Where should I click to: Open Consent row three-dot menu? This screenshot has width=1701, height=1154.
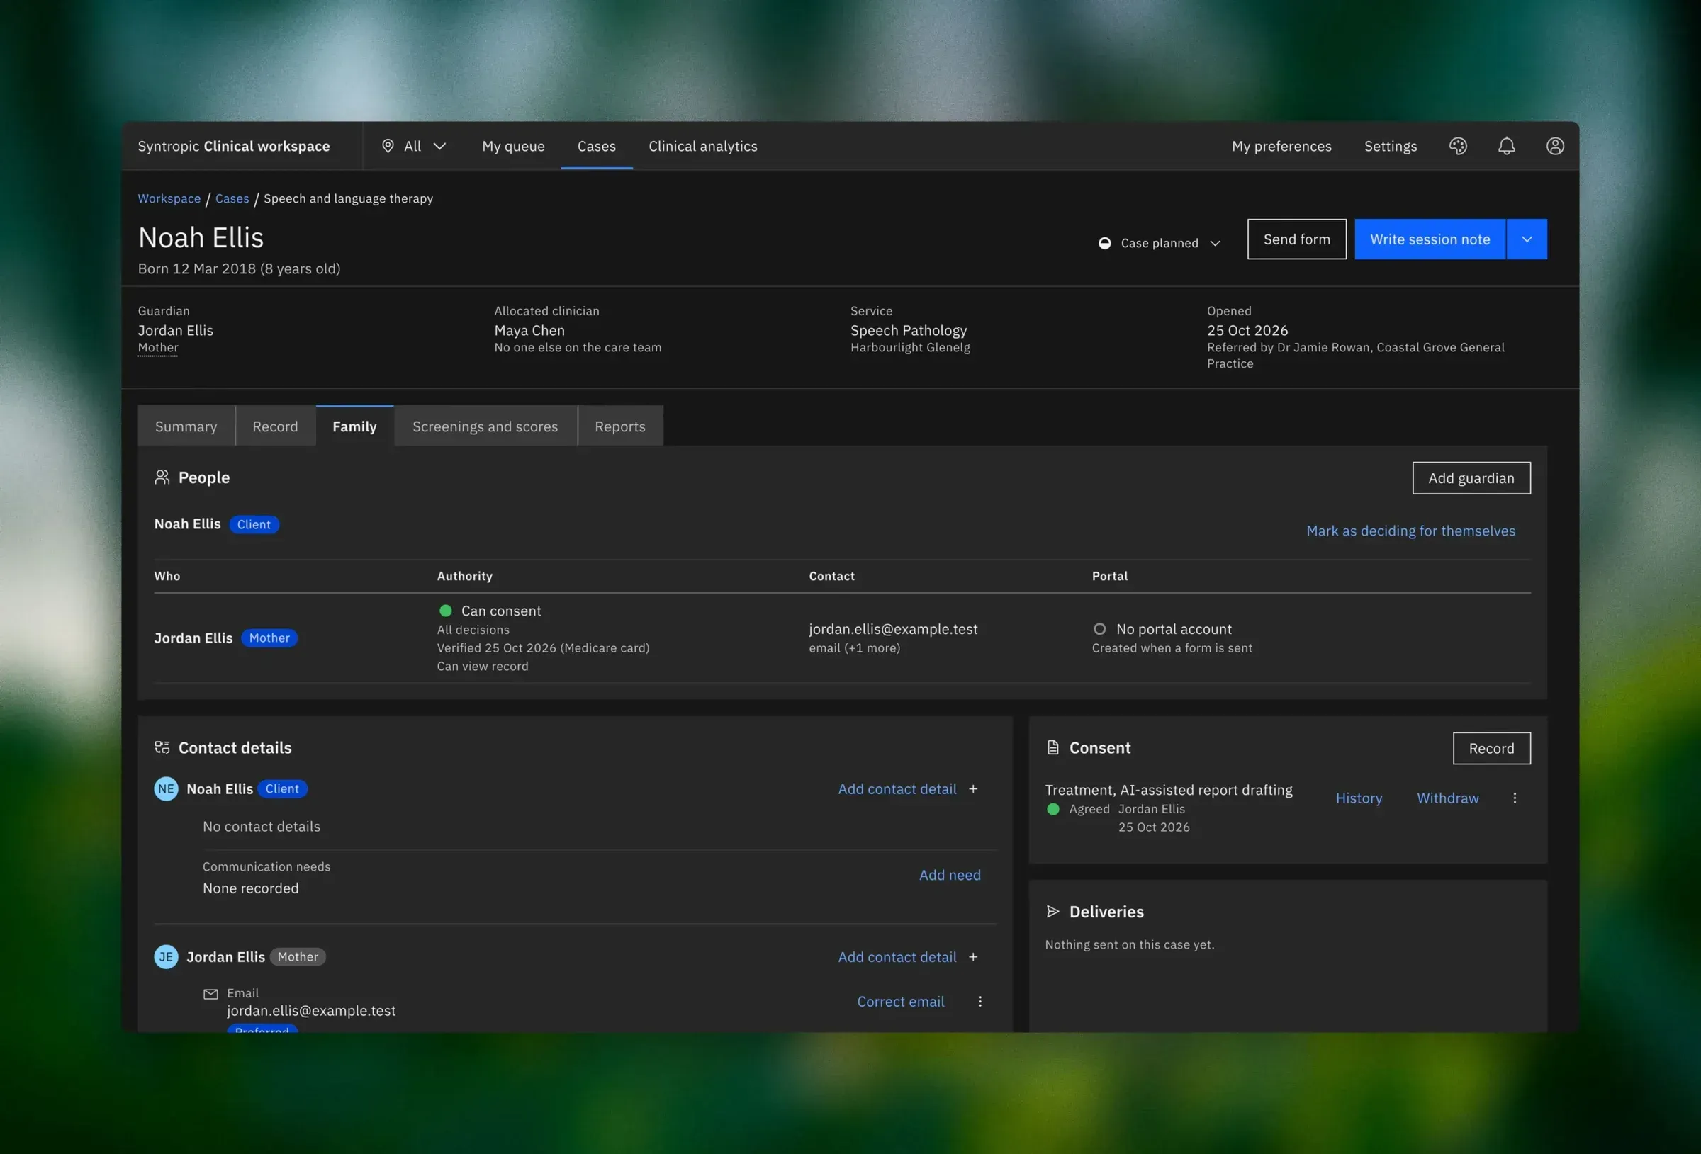[1515, 798]
